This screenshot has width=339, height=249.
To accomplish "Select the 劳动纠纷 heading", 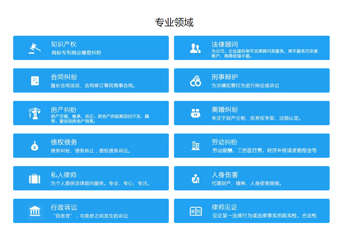I will [225, 142].
